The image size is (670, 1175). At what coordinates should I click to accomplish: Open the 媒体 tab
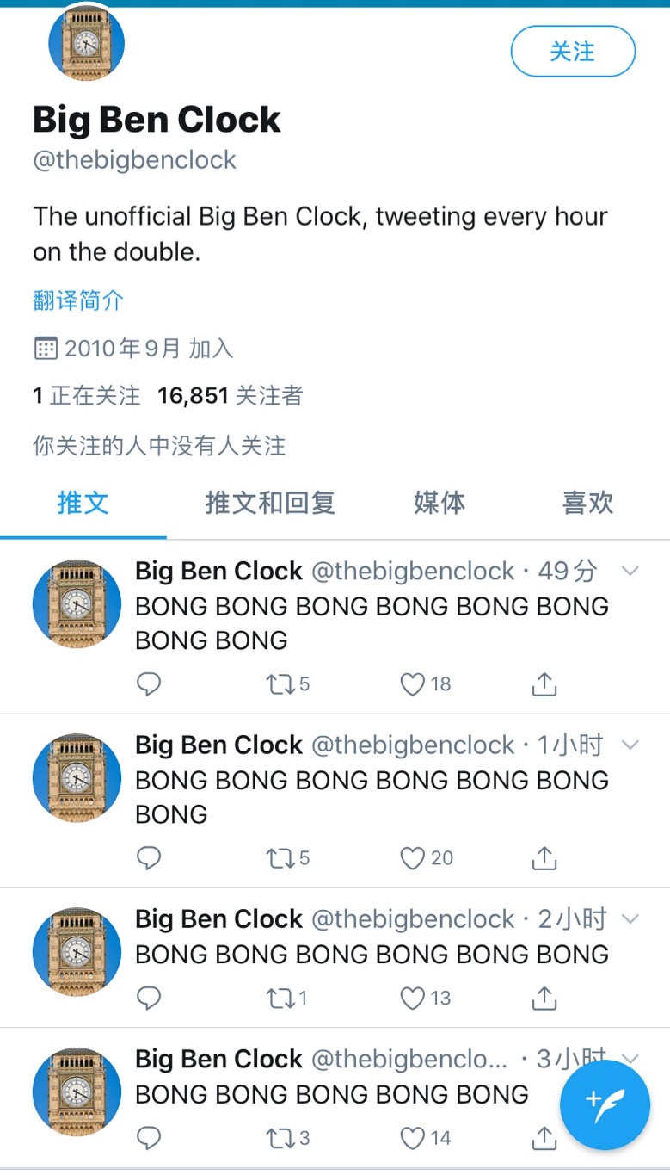coord(439,502)
